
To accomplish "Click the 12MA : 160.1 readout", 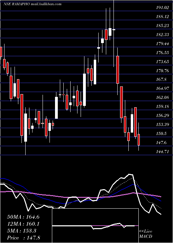I will [x=23, y=224].
